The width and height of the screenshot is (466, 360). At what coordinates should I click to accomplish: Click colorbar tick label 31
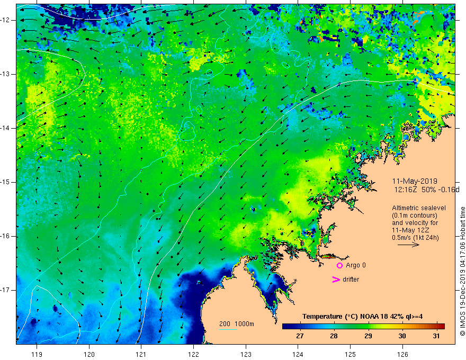436,336
